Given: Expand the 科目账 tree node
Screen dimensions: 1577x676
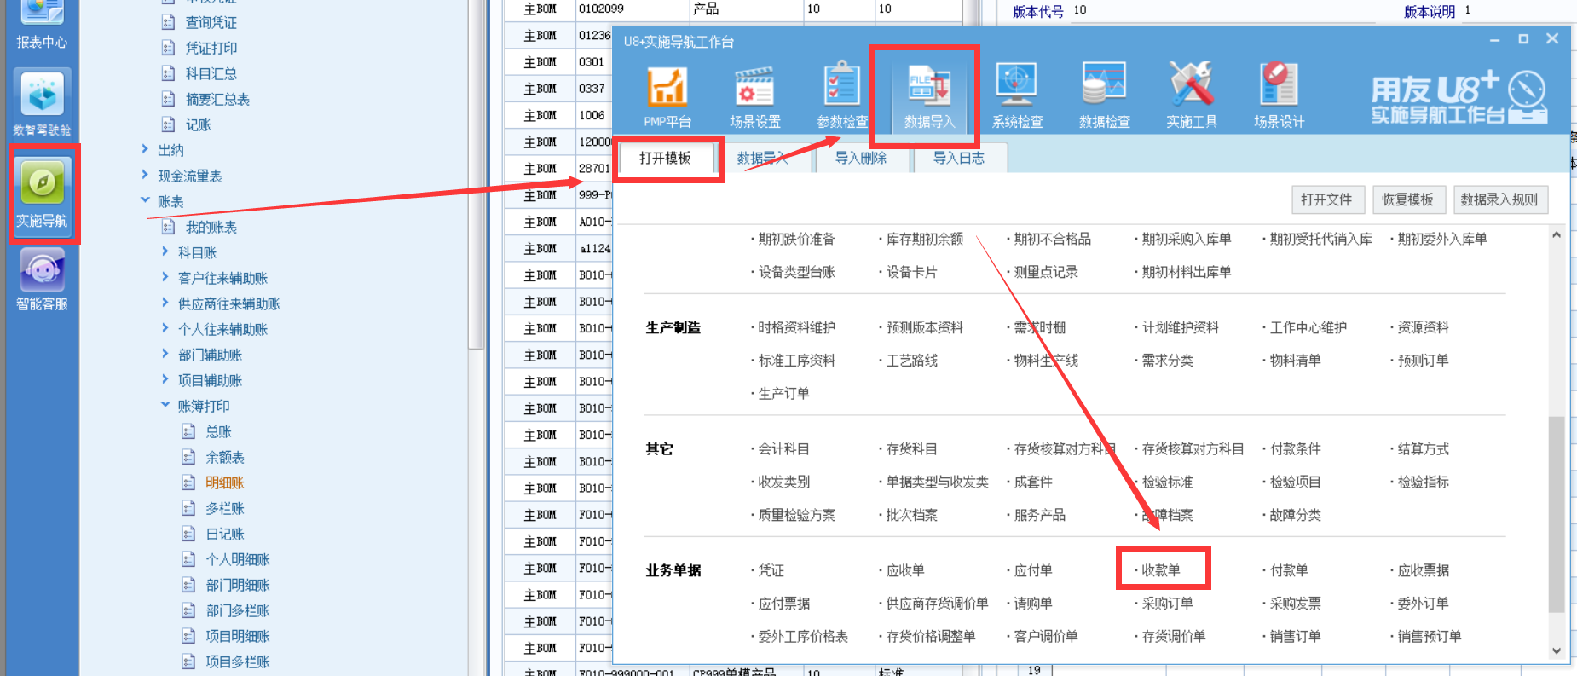Looking at the screenshot, I should pyautogui.click(x=165, y=251).
